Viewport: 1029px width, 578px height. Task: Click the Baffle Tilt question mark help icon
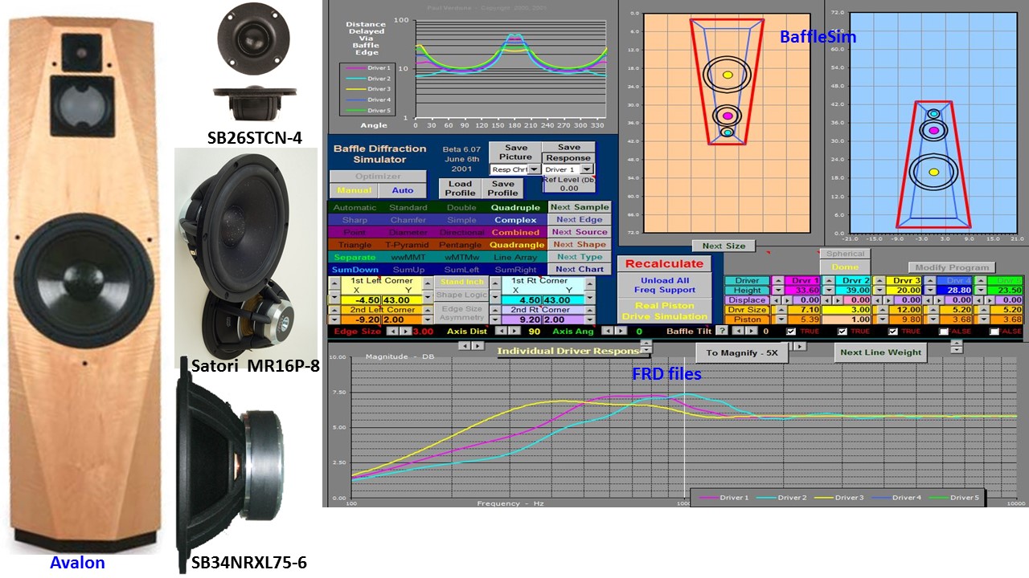[x=722, y=331]
